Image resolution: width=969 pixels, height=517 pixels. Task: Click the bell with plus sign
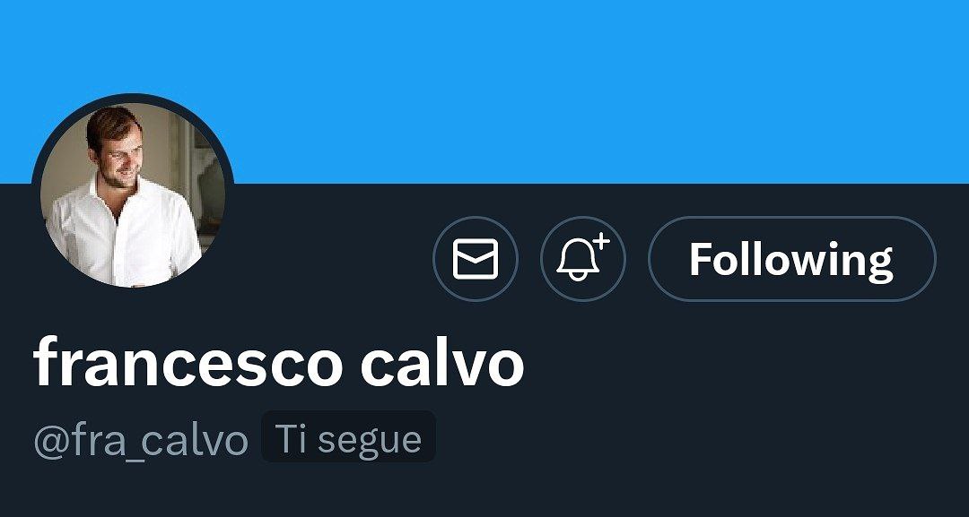click(x=583, y=258)
